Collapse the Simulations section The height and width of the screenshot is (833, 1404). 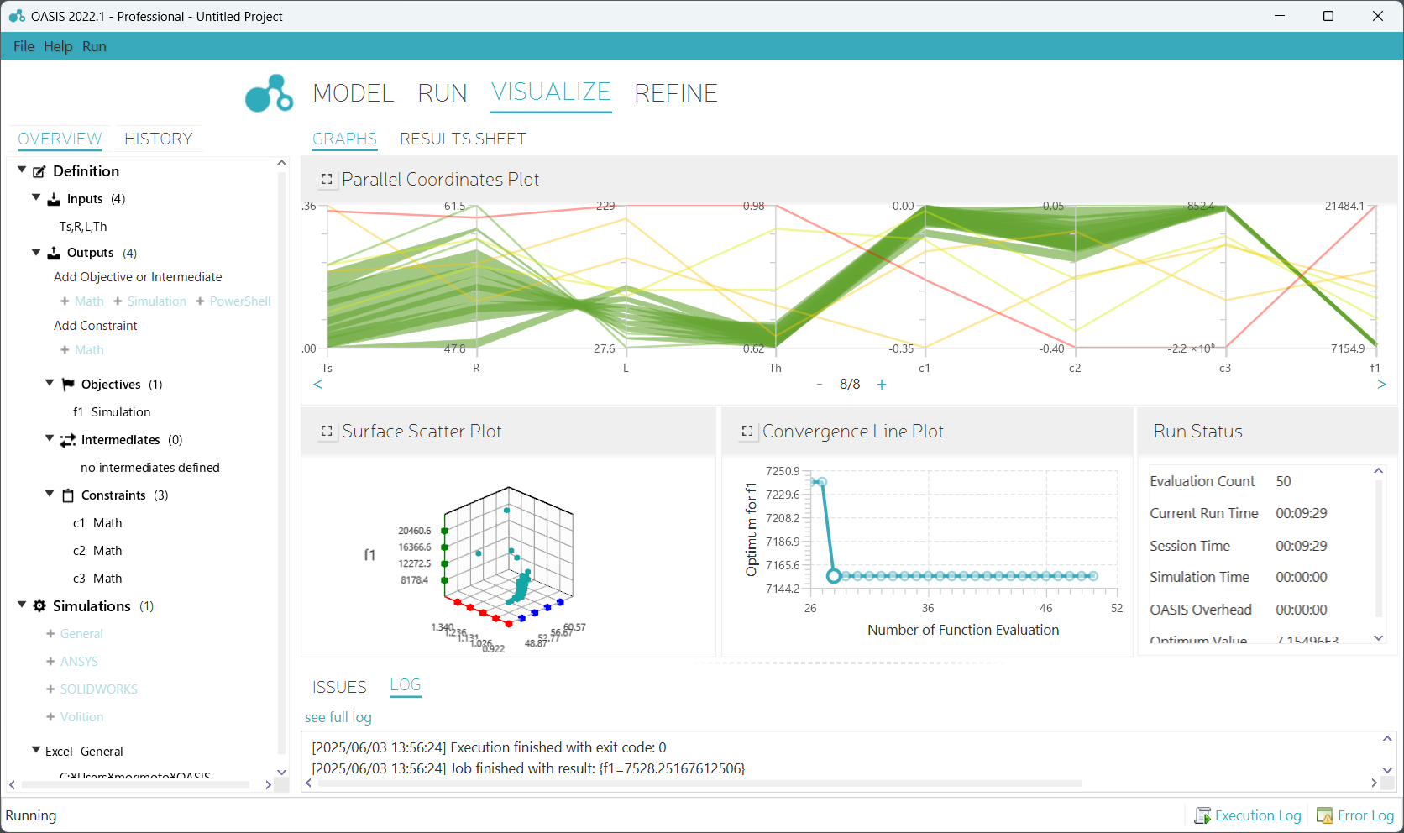coord(22,605)
